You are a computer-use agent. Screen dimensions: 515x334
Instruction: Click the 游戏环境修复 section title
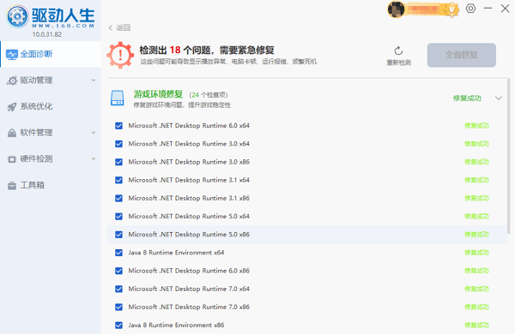[x=158, y=94]
